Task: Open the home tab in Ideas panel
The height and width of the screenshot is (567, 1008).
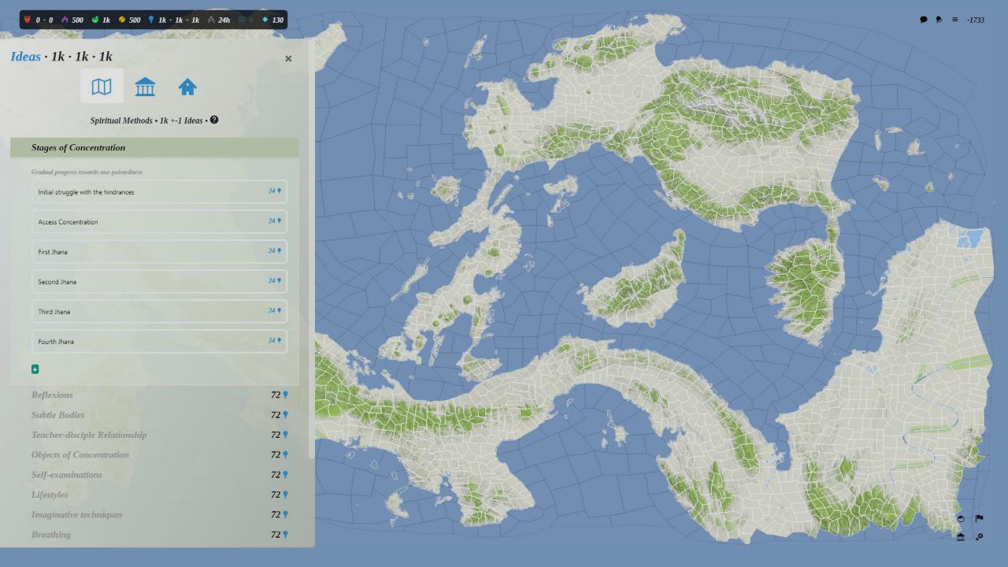Action: pyautogui.click(x=187, y=87)
